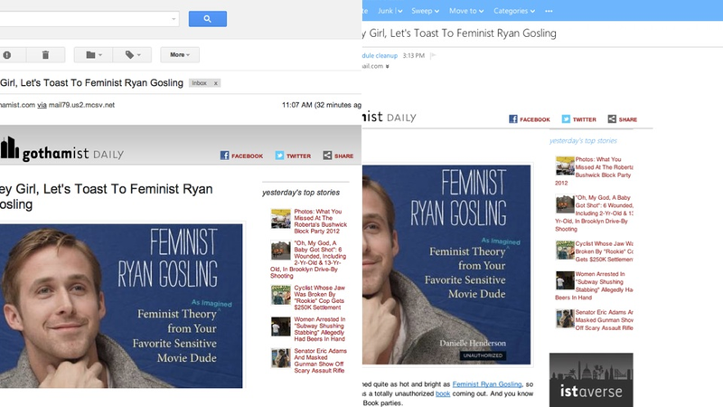The width and height of the screenshot is (723, 407).
Task: Open Gmail thumbnail for Roberta's Bushwick Block Party
Action: pos(281,219)
